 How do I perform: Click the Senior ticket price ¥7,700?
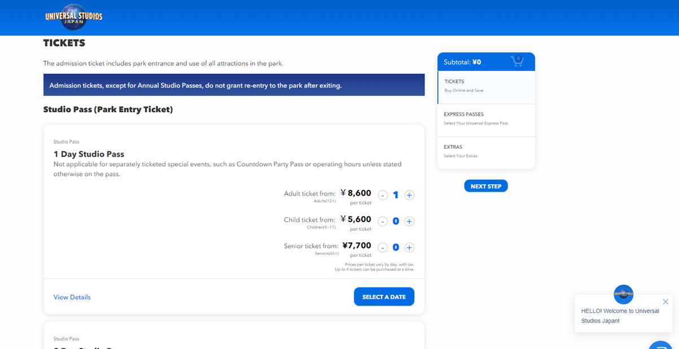(357, 246)
